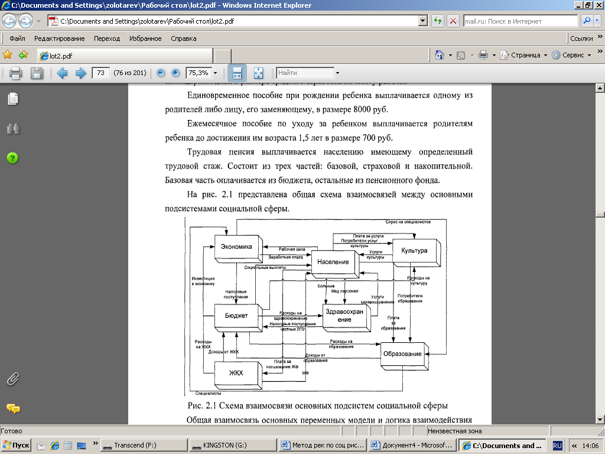Click the vertical scrollbar thumb

point(600,215)
